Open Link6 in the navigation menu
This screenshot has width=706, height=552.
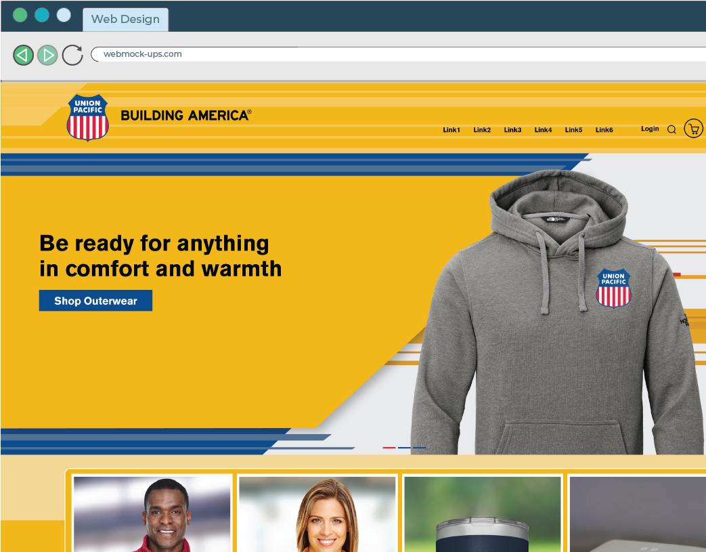604,130
